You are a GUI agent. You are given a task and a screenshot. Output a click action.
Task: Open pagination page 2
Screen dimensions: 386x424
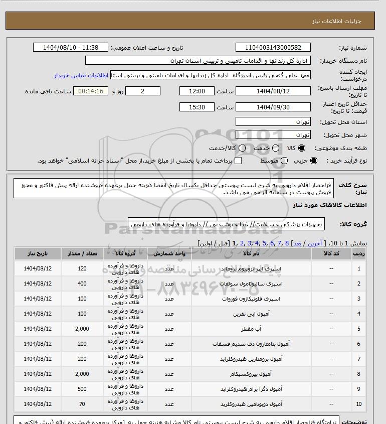[x=242, y=243]
